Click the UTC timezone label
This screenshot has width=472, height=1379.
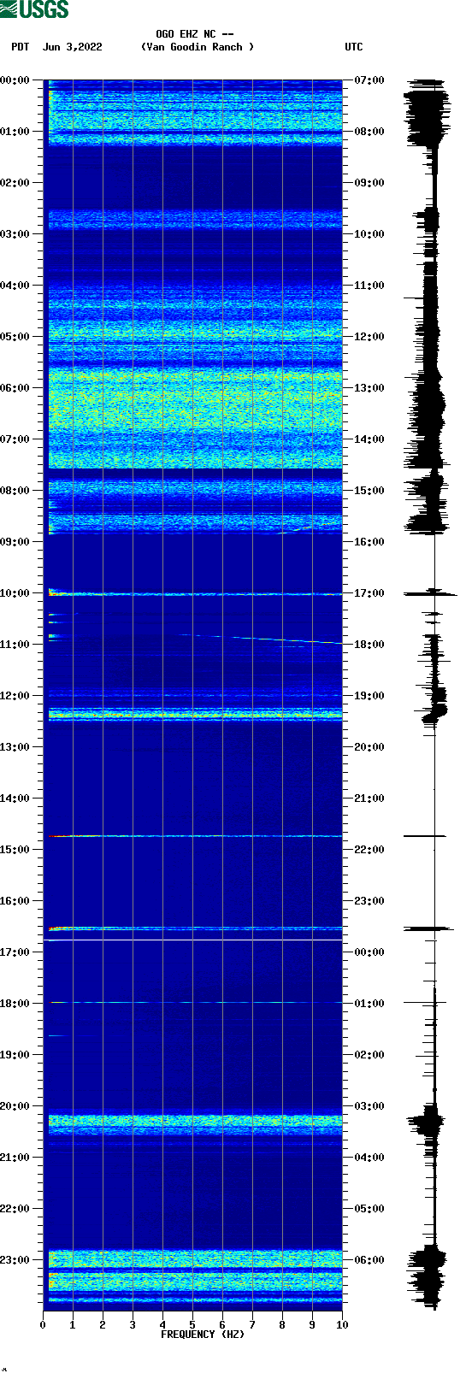tap(354, 47)
